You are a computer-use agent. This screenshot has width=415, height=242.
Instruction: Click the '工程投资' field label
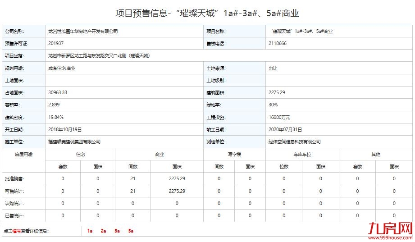(216, 117)
